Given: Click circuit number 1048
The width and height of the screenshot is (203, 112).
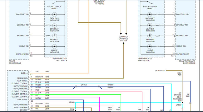Looking at the screenshot, I should (47, 77).
